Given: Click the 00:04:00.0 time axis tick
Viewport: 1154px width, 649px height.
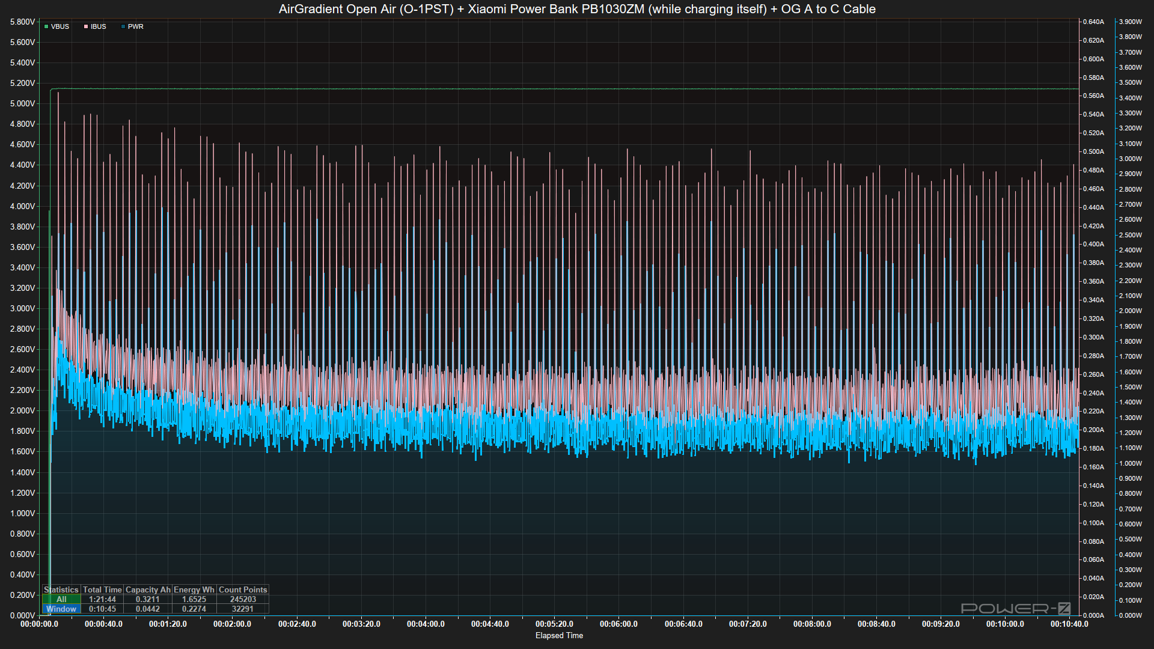Looking at the screenshot, I should pyautogui.click(x=426, y=624).
